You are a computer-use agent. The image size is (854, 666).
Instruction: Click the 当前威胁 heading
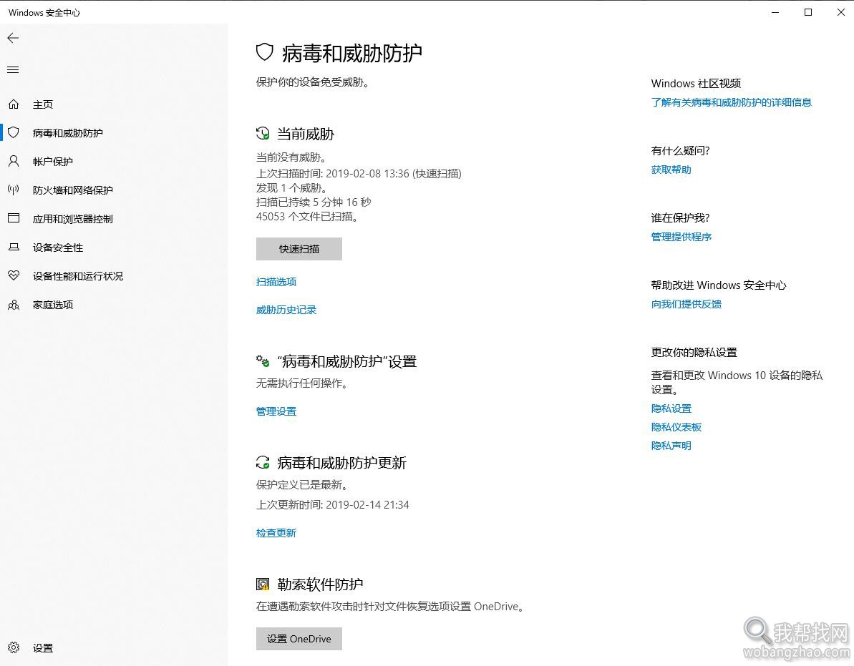click(306, 134)
